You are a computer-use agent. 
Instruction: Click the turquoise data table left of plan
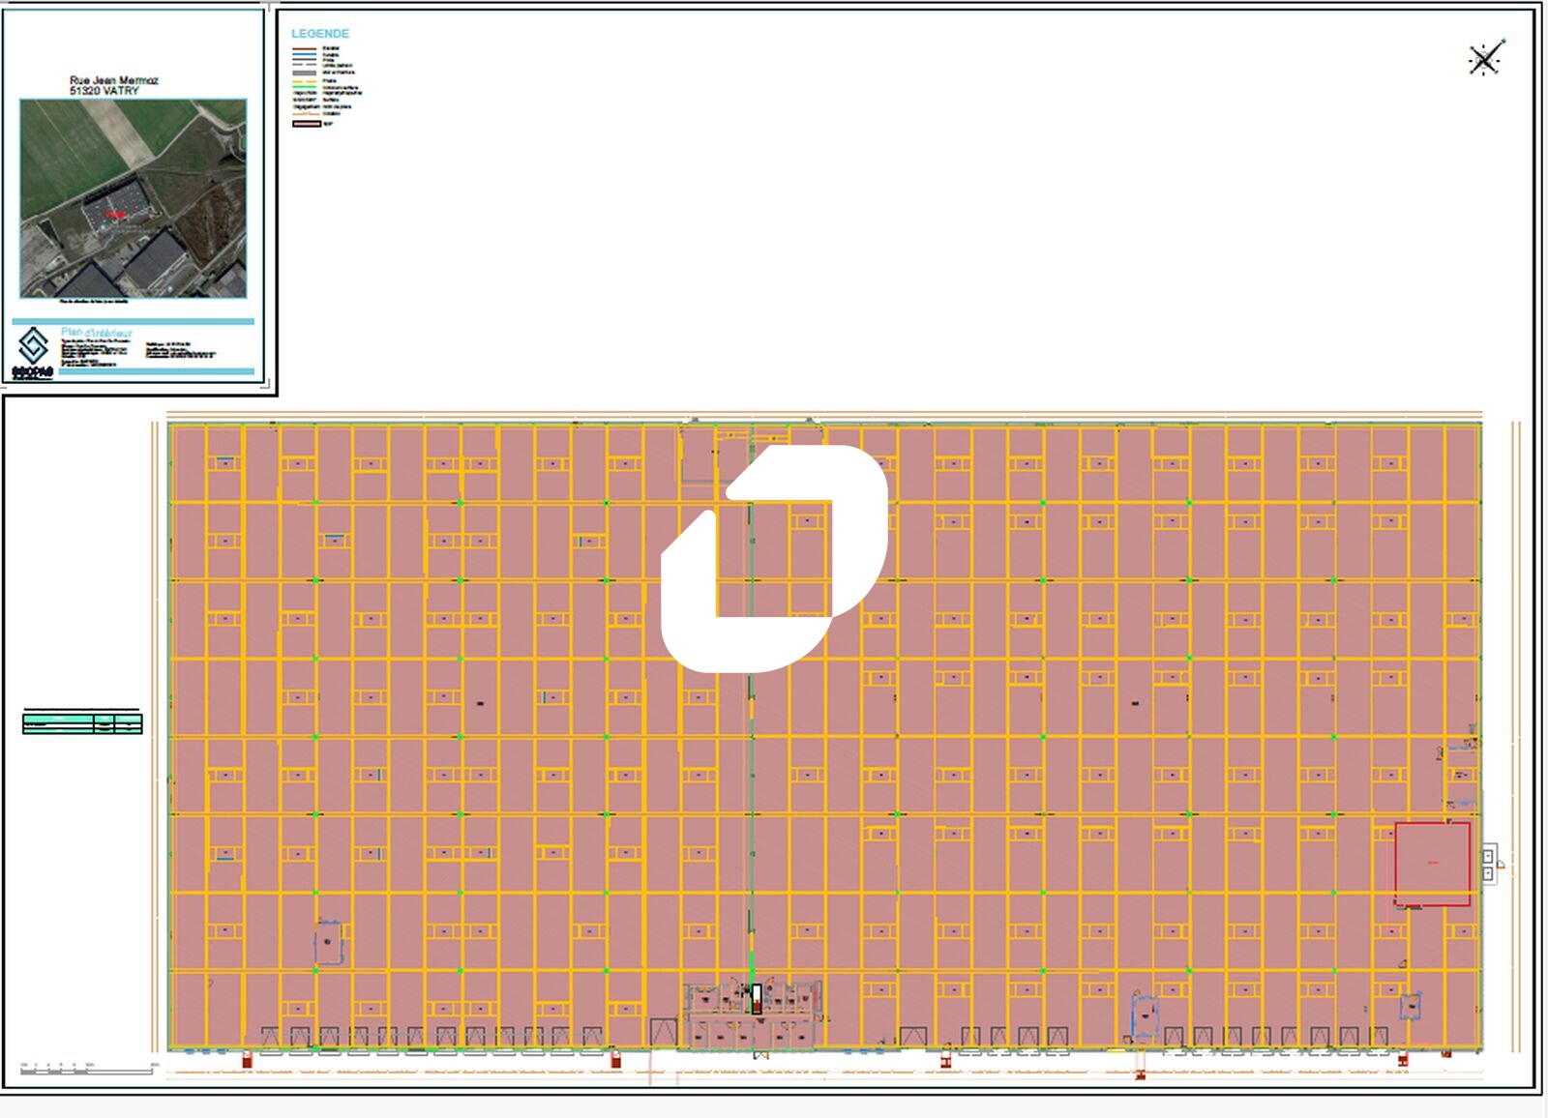[x=82, y=722]
